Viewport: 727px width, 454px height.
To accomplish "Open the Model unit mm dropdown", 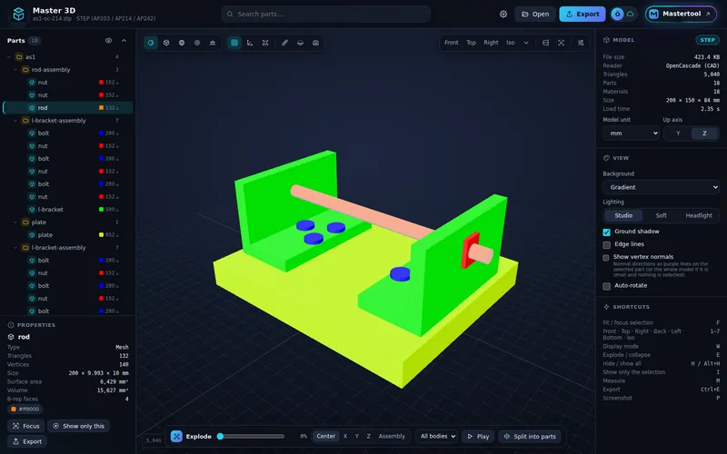I will [x=631, y=133].
